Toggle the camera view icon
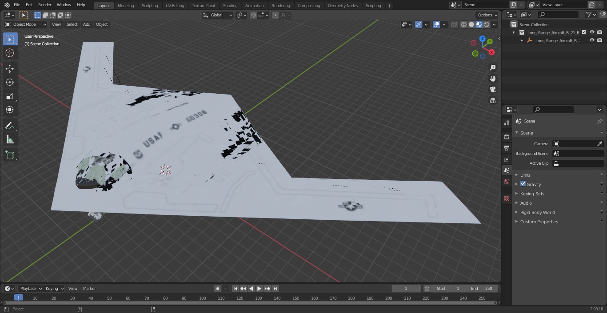607x313 pixels. 492,90
